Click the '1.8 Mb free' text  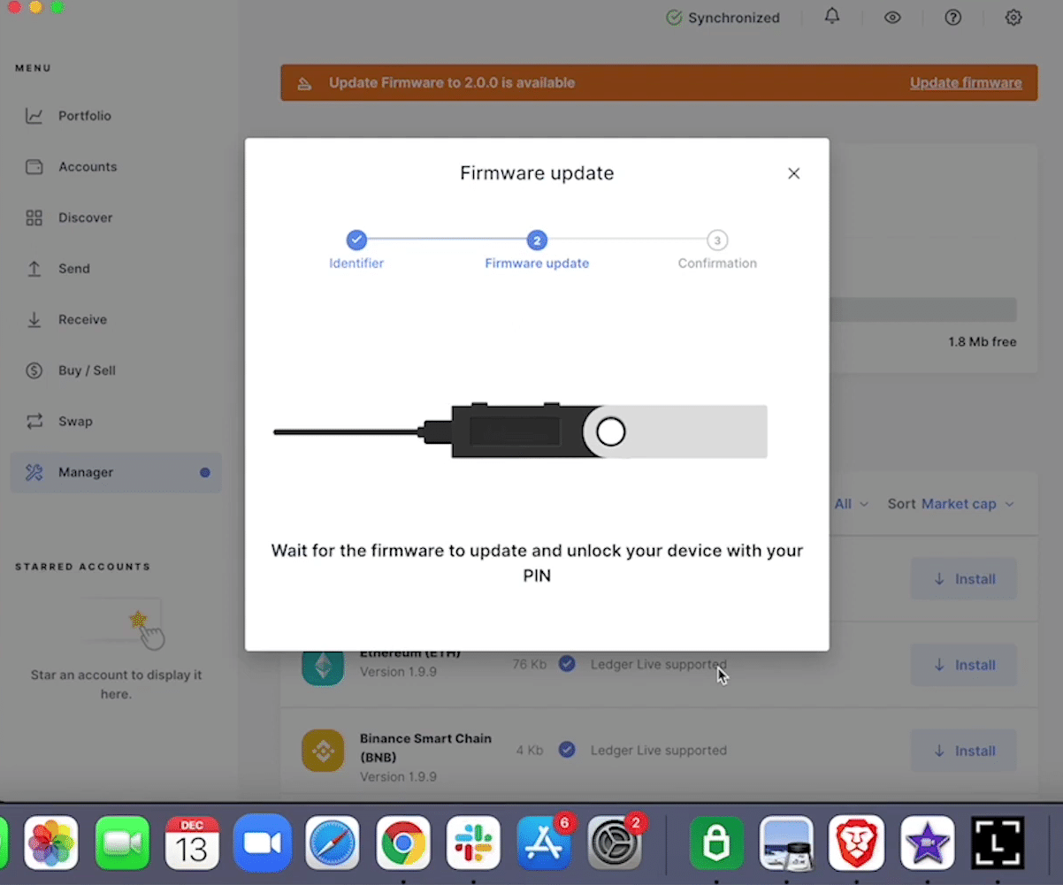tap(983, 342)
